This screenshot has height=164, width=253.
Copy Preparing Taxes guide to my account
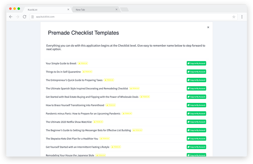click(196, 80)
